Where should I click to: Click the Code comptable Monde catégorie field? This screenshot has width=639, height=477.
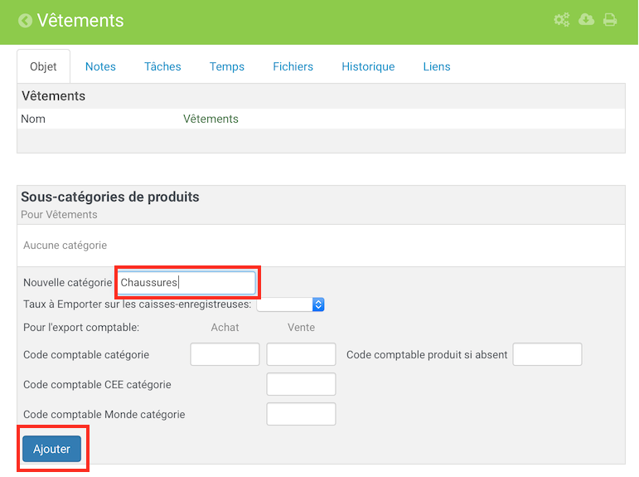coord(301,414)
